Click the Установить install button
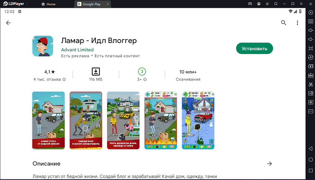 pos(254,49)
